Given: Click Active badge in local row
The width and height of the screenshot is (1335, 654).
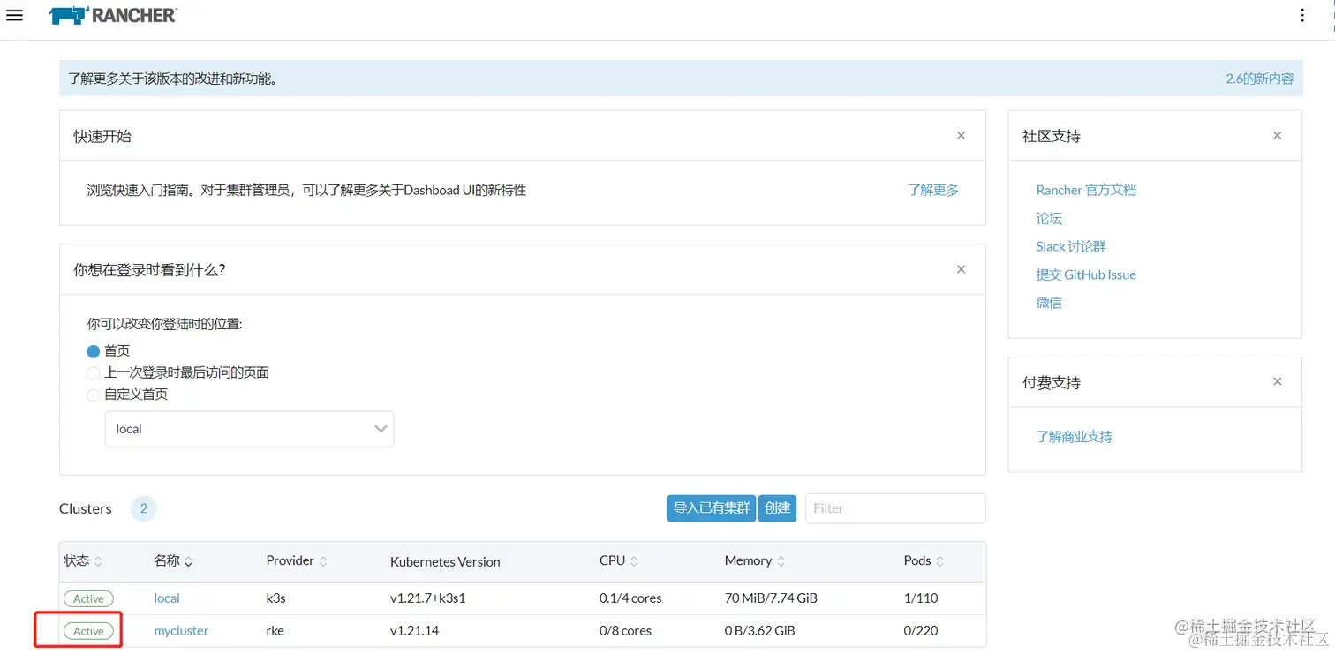Looking at the screenshot, I should pos(88,598).
